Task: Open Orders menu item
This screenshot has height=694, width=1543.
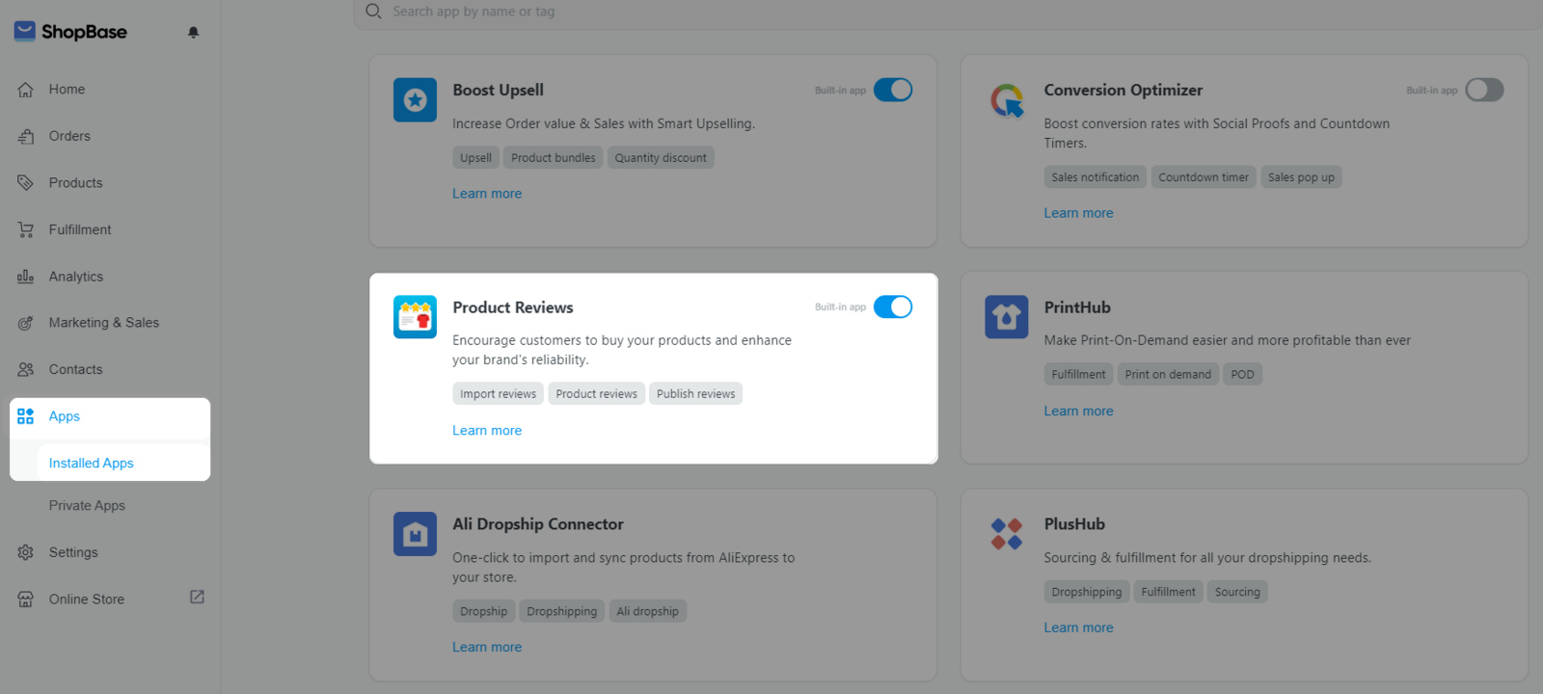Action: (x=69, y=136)
